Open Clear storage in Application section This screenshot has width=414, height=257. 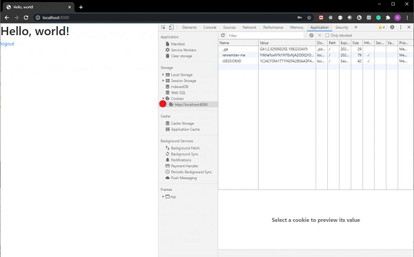(x=181, y=56)
